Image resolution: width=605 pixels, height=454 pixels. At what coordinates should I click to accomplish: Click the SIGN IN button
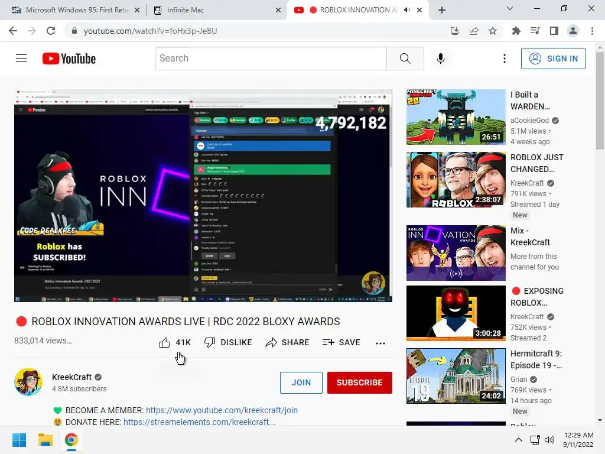tap(553, 59)
